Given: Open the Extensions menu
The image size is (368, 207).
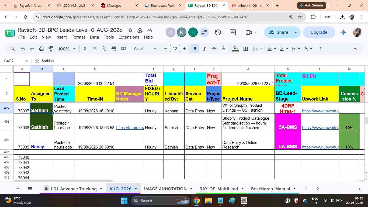Looking at the screenshot, I should tap(129, 37).
